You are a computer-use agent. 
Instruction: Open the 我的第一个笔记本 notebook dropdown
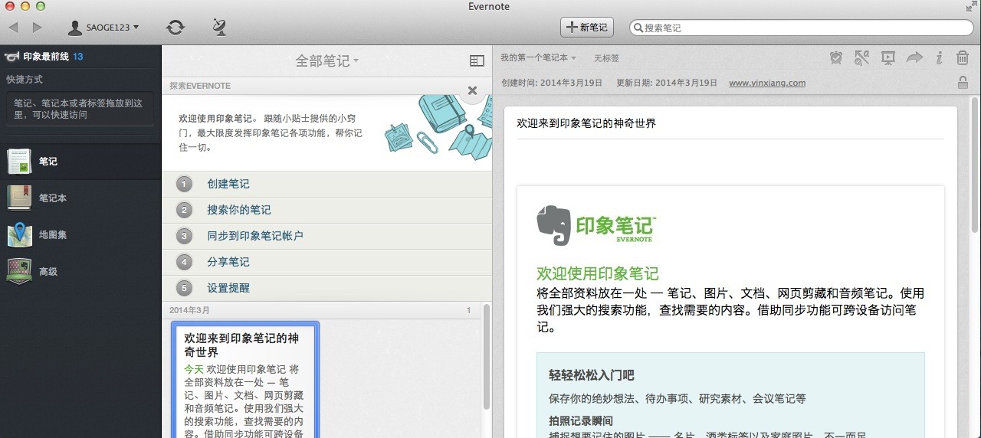point(537,58)
